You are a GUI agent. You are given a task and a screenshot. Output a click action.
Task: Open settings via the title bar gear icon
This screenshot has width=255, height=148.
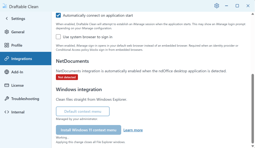coord(217,6)
